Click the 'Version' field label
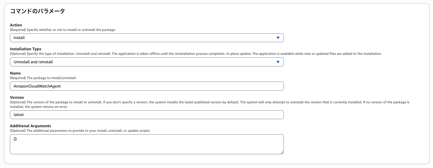 17,97
